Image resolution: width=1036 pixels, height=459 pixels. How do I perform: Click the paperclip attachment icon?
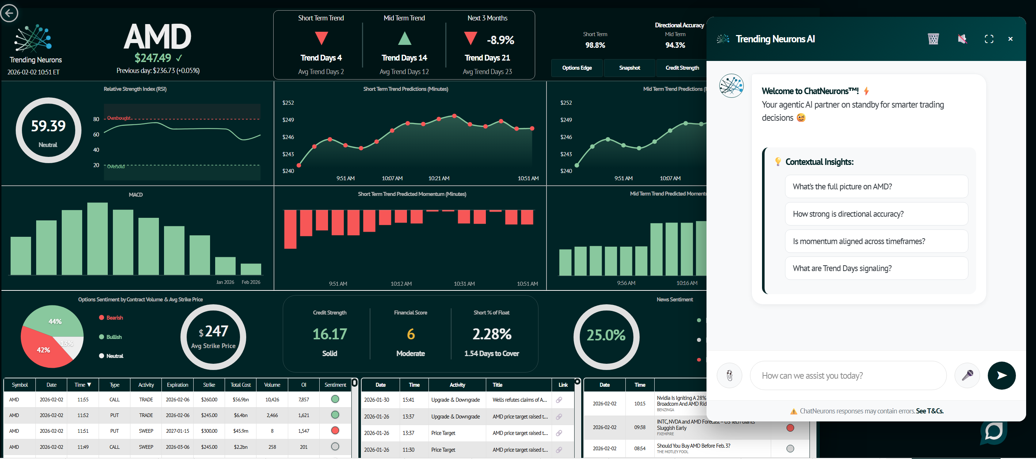point(729,375)
